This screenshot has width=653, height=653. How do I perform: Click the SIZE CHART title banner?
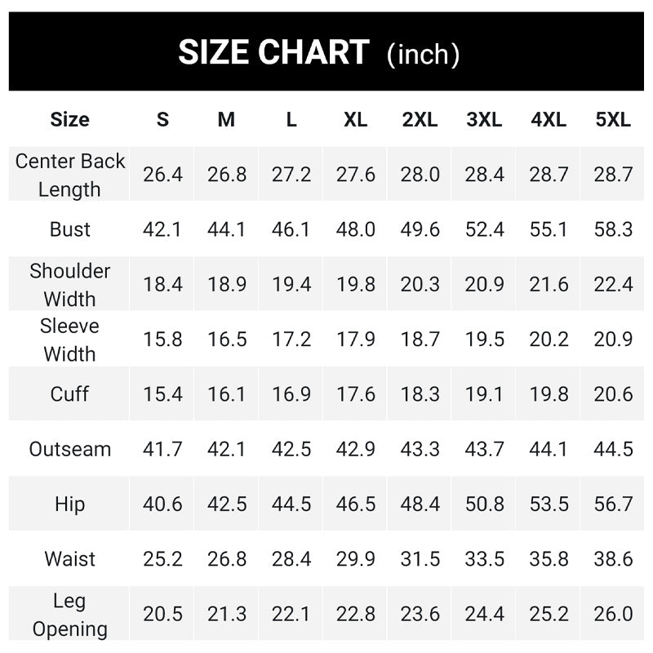[319, 53]
